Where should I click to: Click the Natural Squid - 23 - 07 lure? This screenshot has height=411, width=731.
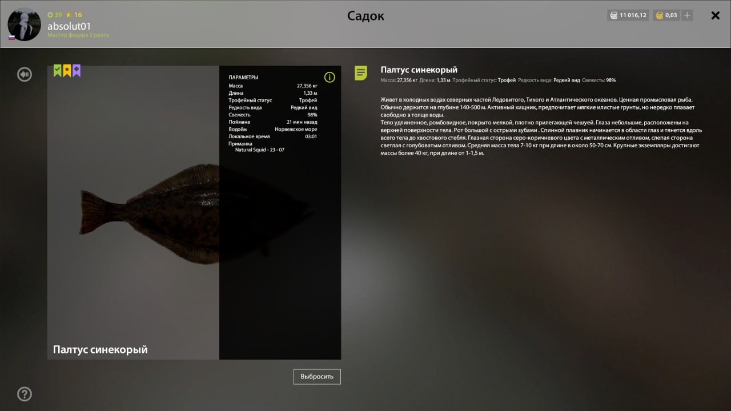[260, 150]
